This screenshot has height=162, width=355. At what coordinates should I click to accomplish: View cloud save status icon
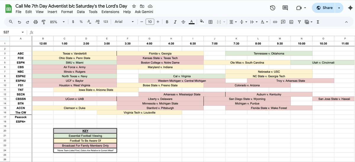tap(150, 6)
